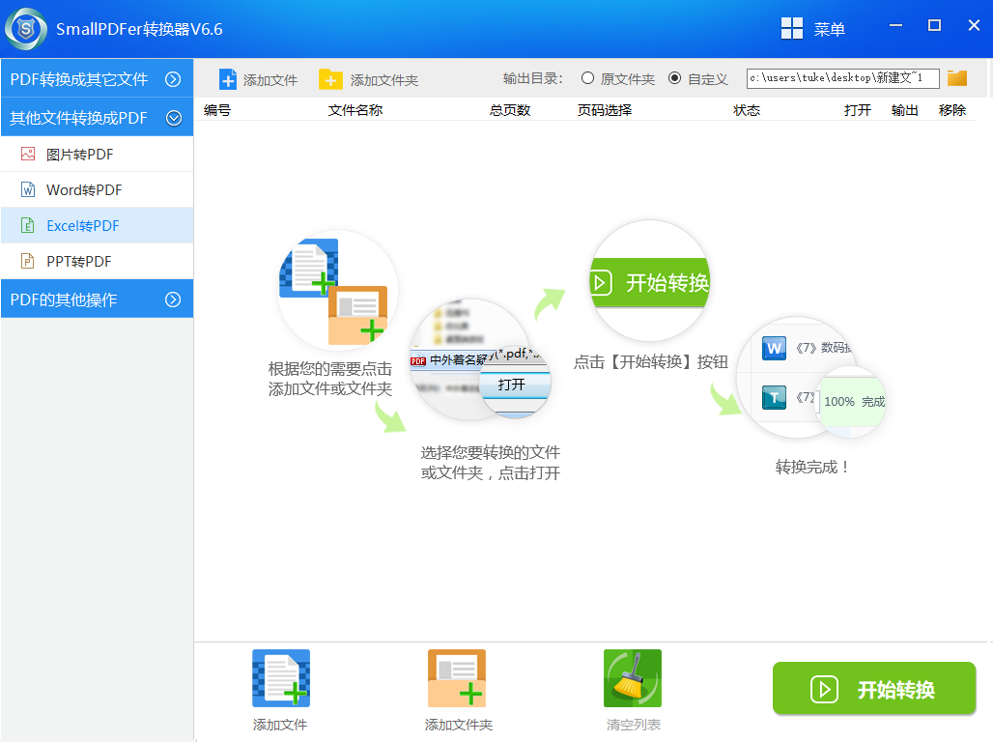Switch to the Excel转PDF tab
993x742 pixels.
tap(28, 225)
